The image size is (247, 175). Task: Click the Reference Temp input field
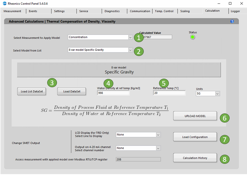pos(169,93)
